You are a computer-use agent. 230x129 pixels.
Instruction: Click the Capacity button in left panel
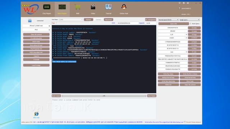pyautogui.click(x=36, y=56)
